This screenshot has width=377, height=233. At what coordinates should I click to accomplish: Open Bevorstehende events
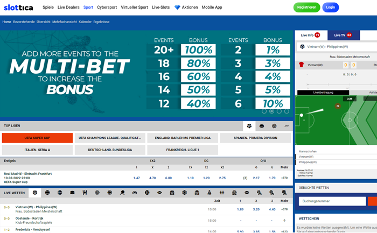[x=24, y=22]
